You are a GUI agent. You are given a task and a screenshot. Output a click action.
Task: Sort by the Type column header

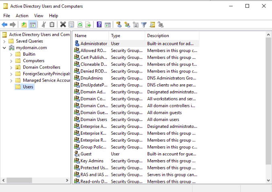tap(127, 35)
